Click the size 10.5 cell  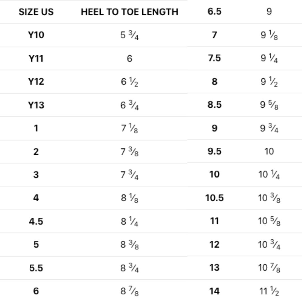pos(214,198)
